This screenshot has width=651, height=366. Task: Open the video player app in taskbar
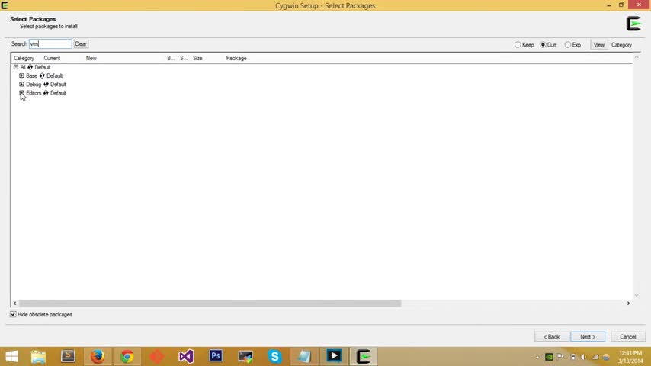[x=334, y=356]
